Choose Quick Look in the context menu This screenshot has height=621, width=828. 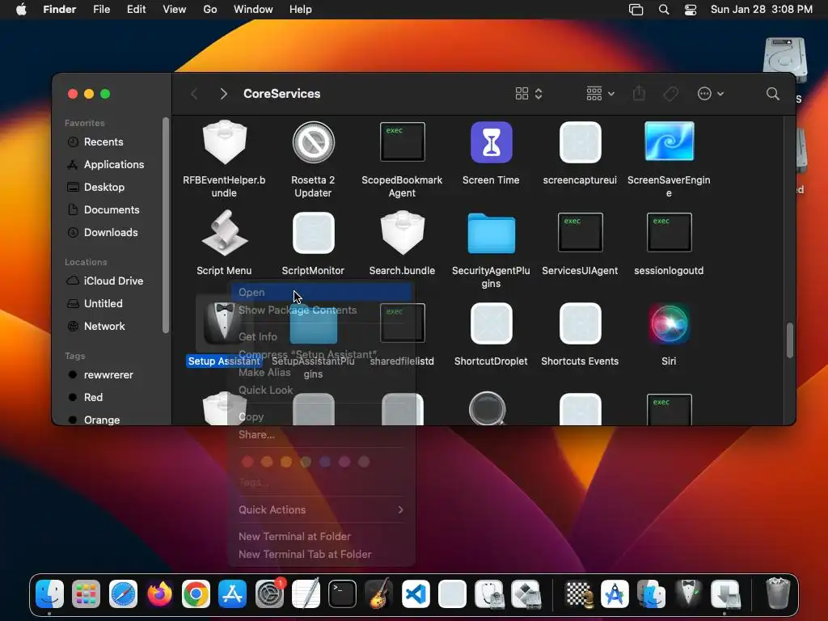(x=321, y=390)
